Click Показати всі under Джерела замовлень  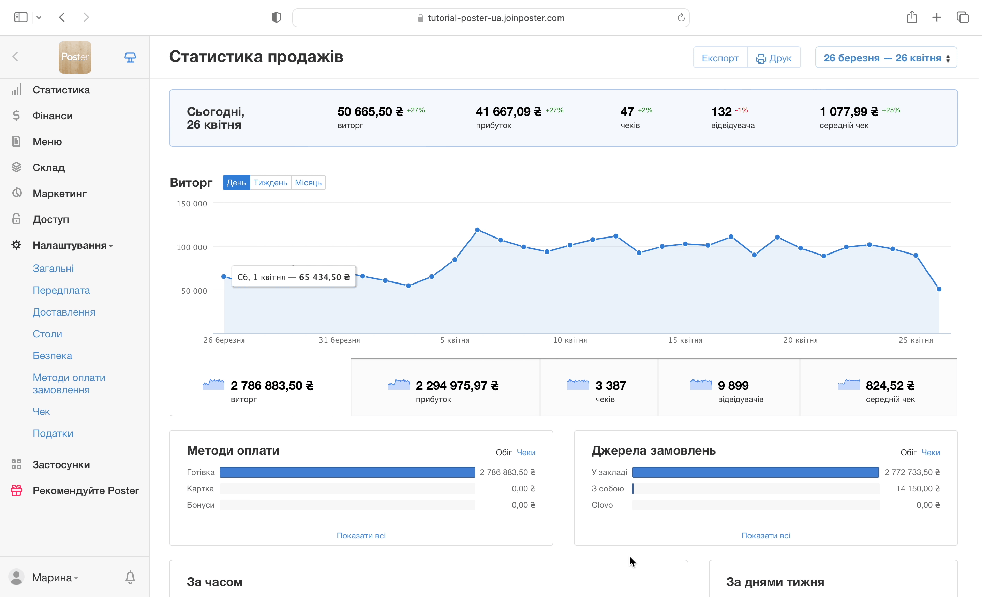click(765, 536)
